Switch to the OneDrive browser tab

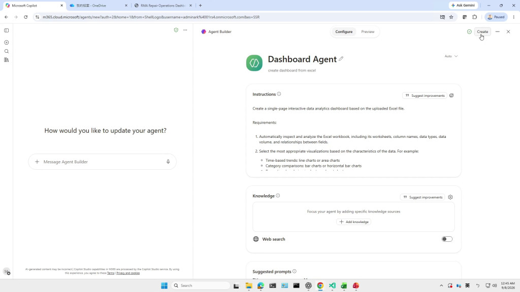pyautogui.click(x=99, y=6)
